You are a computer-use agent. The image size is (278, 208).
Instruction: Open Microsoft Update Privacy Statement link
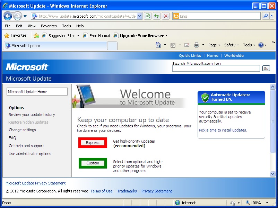tap(36, 183)
